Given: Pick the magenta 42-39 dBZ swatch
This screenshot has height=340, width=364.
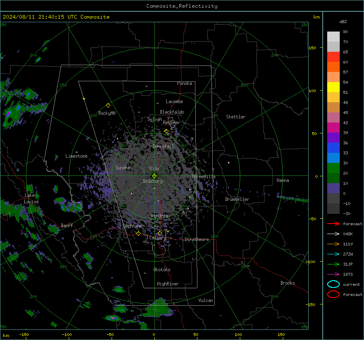Looking at the screenshot, I should (333, 128).
